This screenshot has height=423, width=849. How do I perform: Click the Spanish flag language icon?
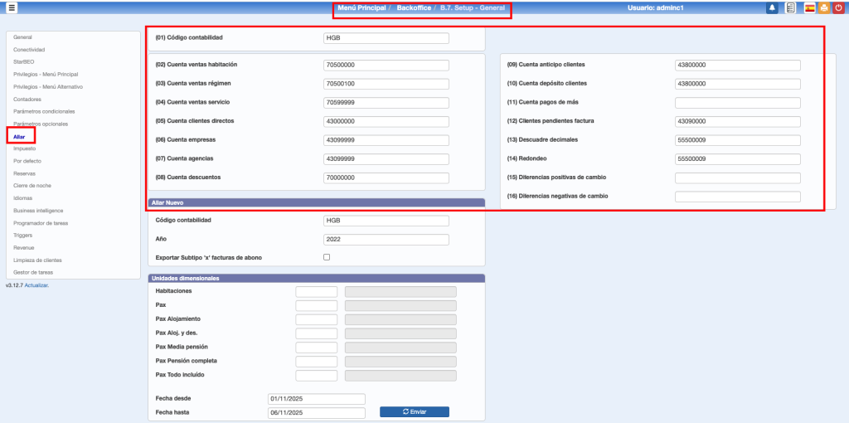tap(809, 8)
